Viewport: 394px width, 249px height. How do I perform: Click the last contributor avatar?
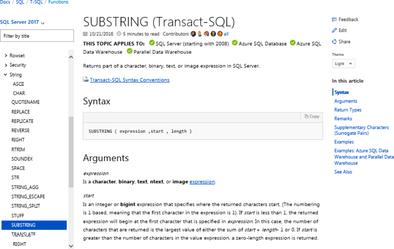click(x=219, y=34)
